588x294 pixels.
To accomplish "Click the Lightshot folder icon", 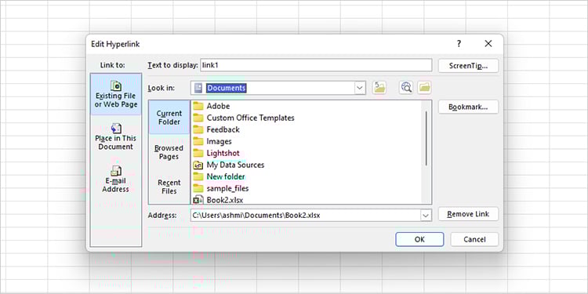I will tap(198, 153).
